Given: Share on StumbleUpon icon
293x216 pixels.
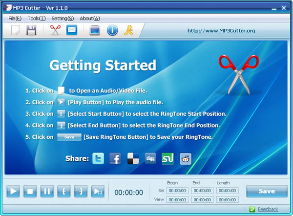Looking at the screenshot, I should (167, 158).
